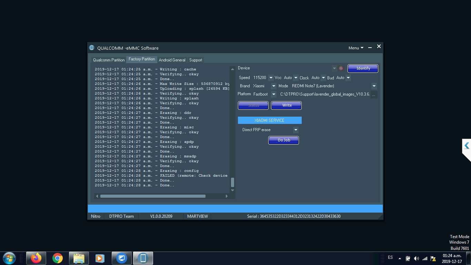This screenshot has width=471, height=265.
Task: Select the 'Uploading : splash' log line
Action: tap(162, 89)
